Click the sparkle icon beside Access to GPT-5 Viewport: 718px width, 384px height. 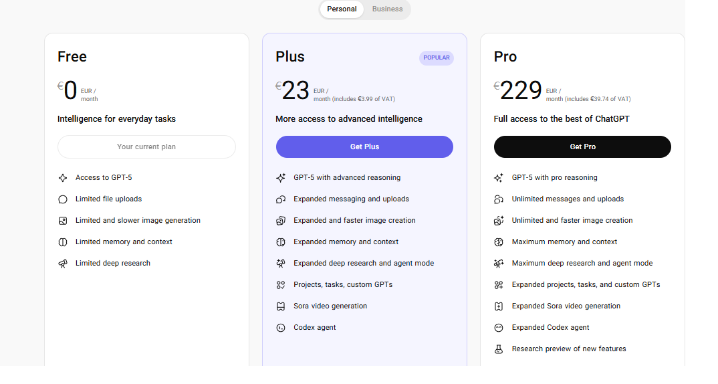[x=63, y=178]
